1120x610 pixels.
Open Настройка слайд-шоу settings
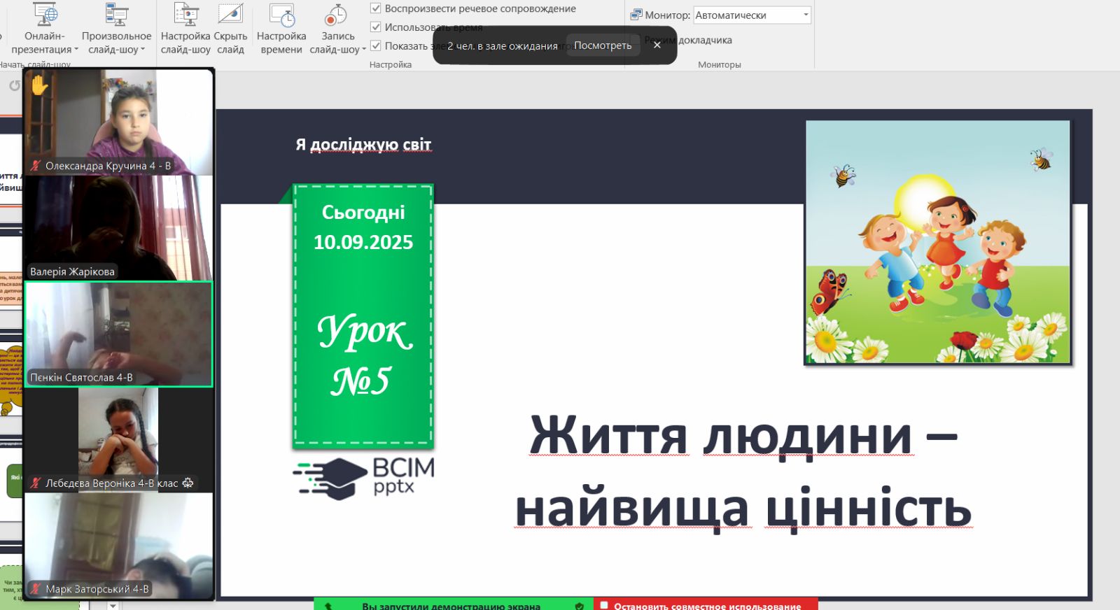[185, 29]
